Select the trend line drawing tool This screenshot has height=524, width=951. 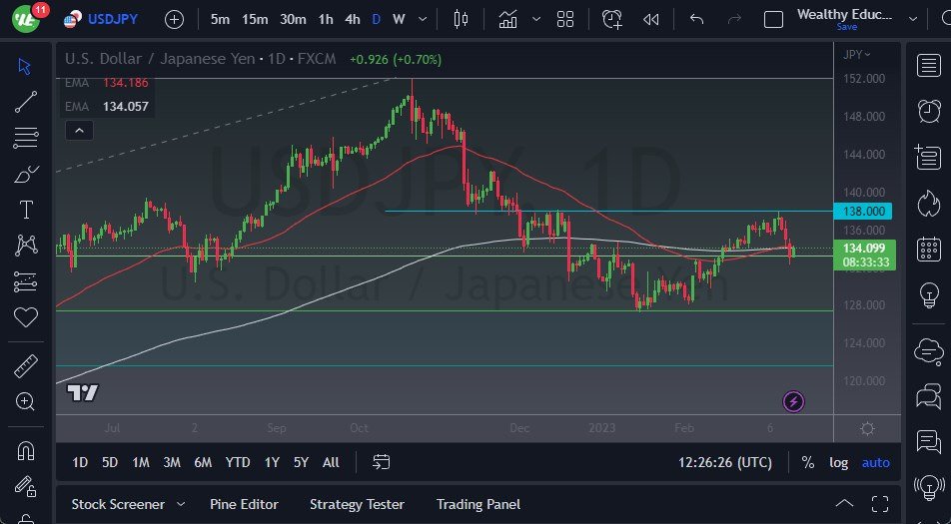26,101
